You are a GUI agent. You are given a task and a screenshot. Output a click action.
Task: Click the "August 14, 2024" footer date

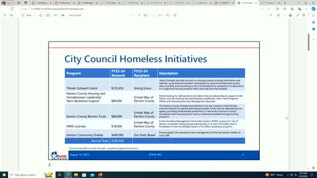click(x=79, y=155)
